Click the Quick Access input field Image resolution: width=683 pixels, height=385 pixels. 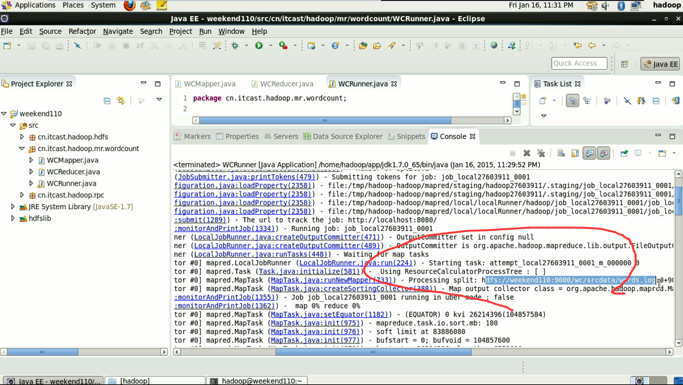(x=579, y=63)
